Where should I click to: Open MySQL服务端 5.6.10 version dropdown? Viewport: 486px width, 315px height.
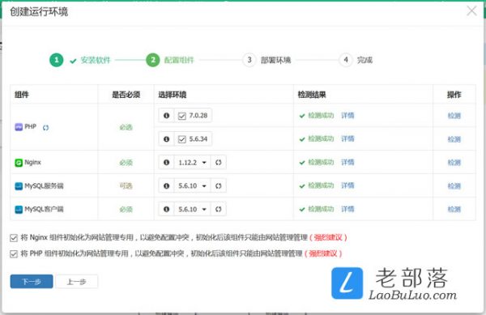[x=192, y=185]
